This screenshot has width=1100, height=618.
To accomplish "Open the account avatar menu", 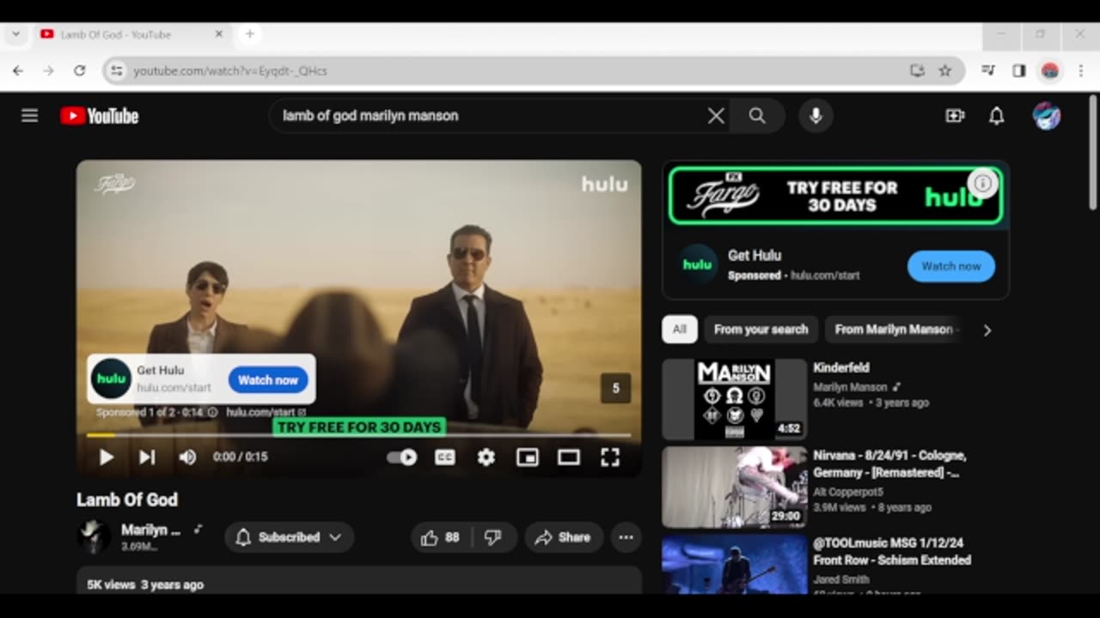I will click(1047, 116).
